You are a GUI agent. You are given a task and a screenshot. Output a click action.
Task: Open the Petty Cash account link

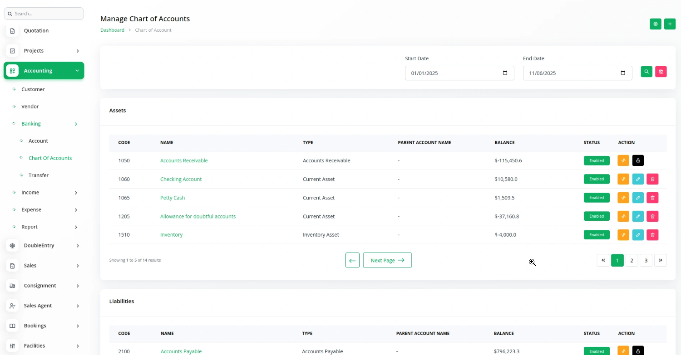click(173, 198)
